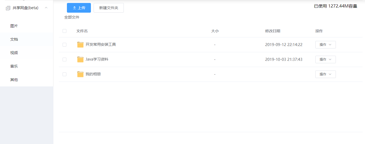Collapse the 共享网盘(beta) menu chevron
This screenshot has width=365, height=144.
[46, 8]
